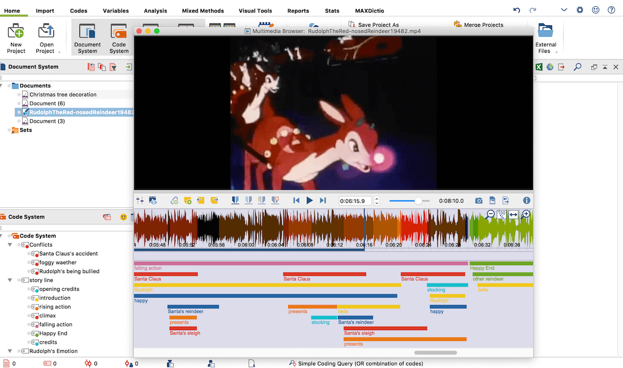Open the blue info icon in Multimedia Browser
This screenshot has height=368, width=623.
(526, 200)
